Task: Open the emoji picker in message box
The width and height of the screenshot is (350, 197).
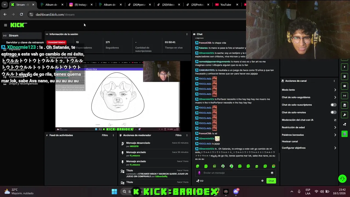Action: (x=272, y=173)
